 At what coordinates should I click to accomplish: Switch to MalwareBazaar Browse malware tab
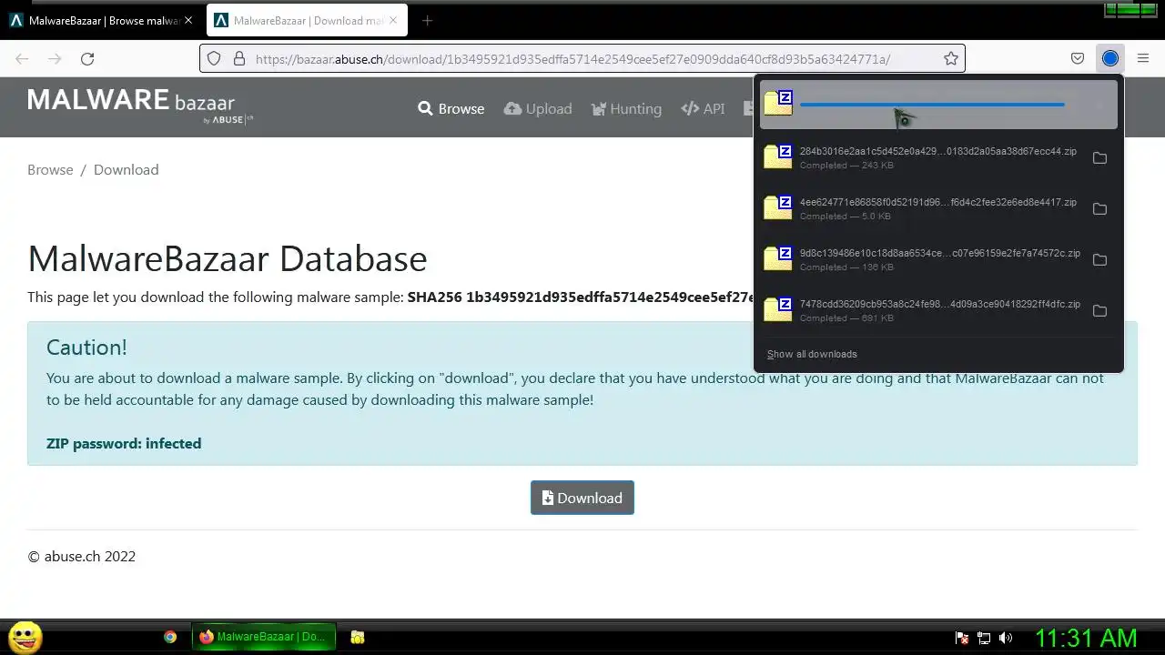101,20
